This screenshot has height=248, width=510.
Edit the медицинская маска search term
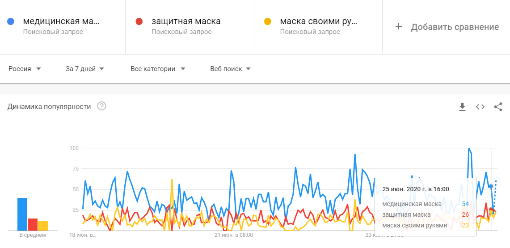tap(61, 21)
